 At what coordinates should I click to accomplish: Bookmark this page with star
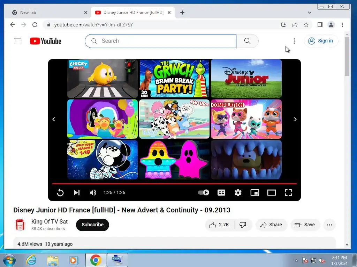tap(306, 25)
